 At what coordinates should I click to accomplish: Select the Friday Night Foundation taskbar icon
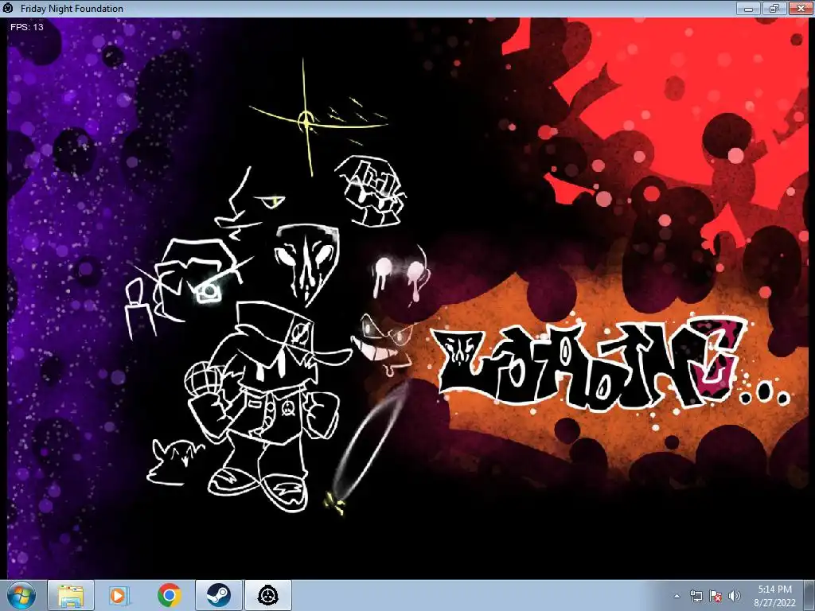[x=268, y=596]
